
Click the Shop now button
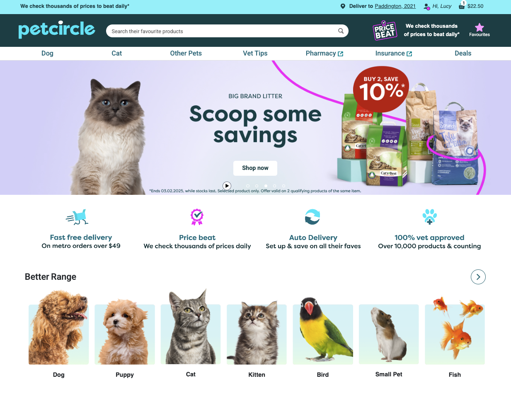click(255, 168)
